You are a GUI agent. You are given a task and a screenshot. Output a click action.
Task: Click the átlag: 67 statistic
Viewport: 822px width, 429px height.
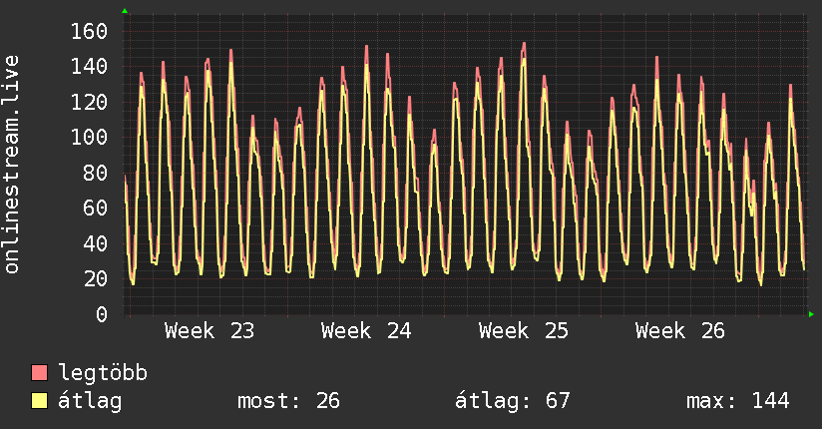(512, 401)
